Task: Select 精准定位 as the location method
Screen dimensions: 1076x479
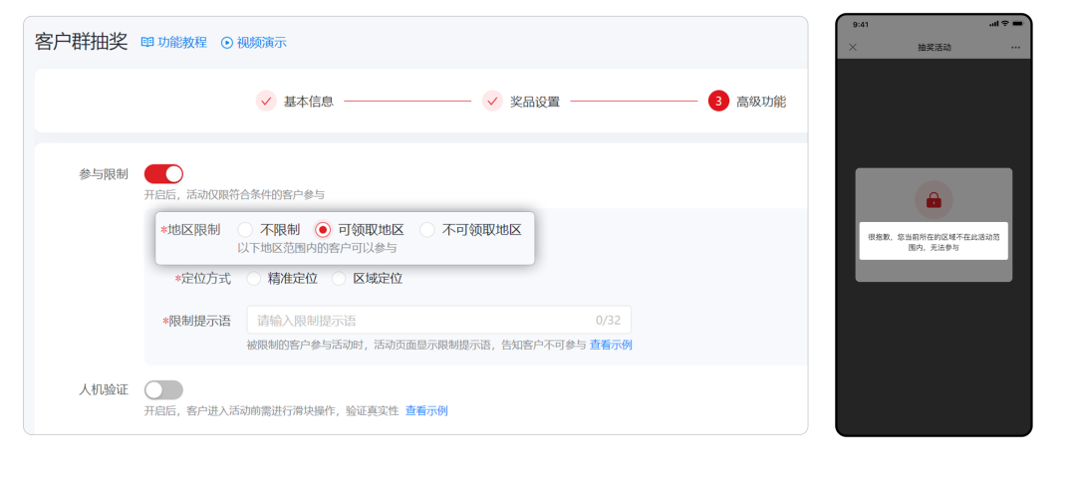Action: (x=254, y=279)
